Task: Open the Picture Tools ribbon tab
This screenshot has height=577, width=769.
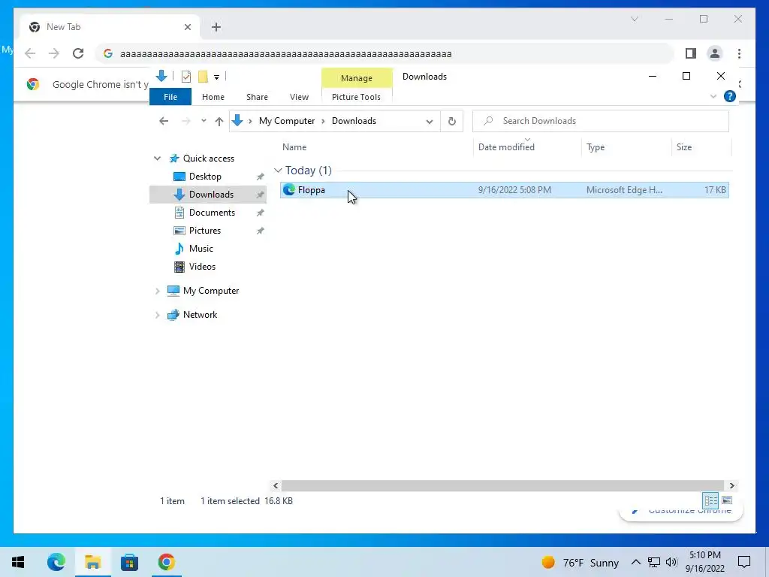Action: click(x=356, y=97)
